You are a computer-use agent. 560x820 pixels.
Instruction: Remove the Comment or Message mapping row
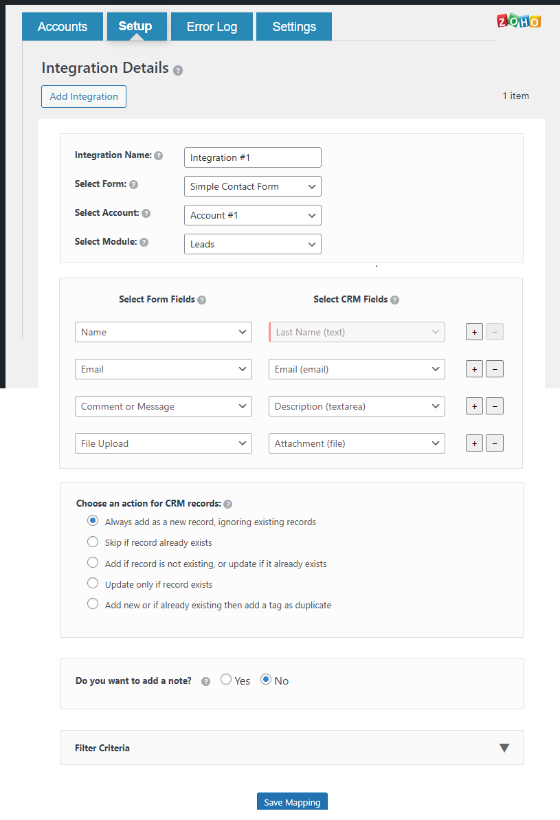pyautogui.click(x=495, y=406)
